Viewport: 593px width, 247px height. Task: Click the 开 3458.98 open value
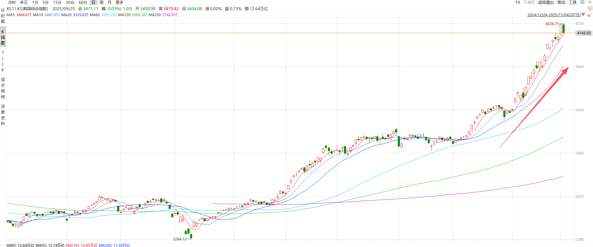tap(145, 9)
